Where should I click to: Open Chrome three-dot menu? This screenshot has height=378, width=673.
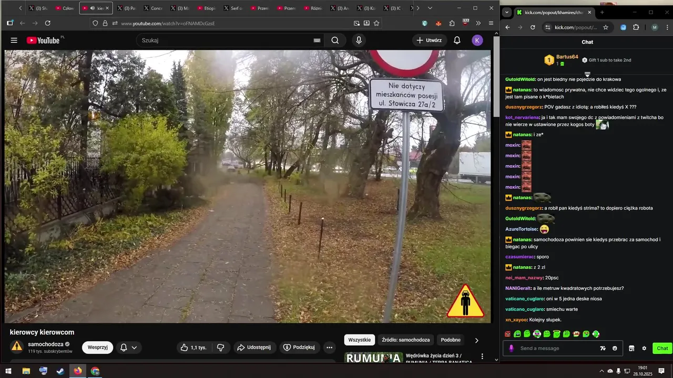pyautogui.click(x=667, y=27)
